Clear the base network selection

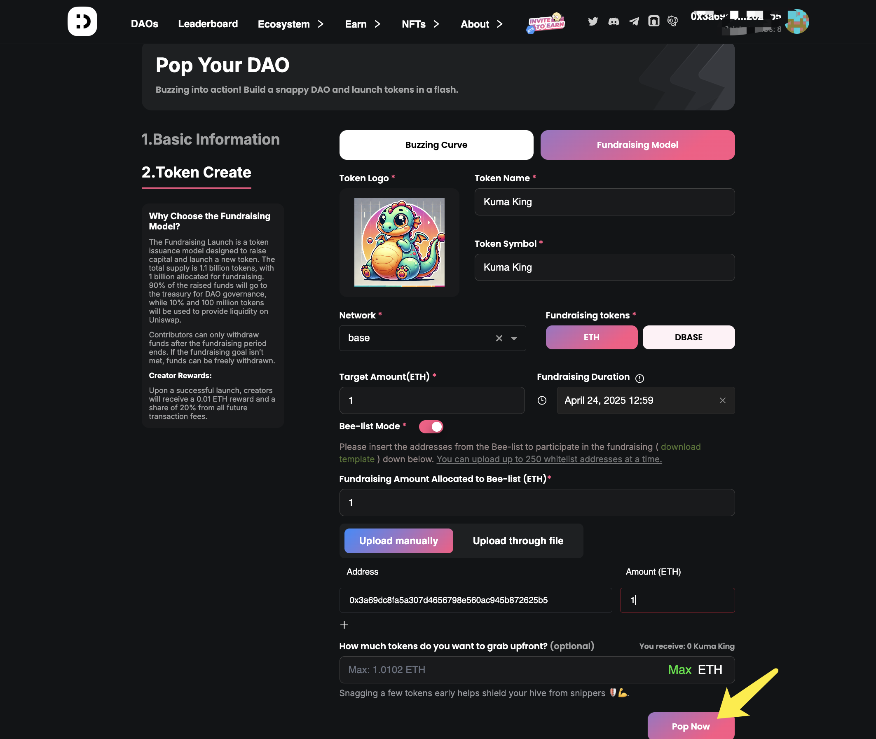point(499,338)
